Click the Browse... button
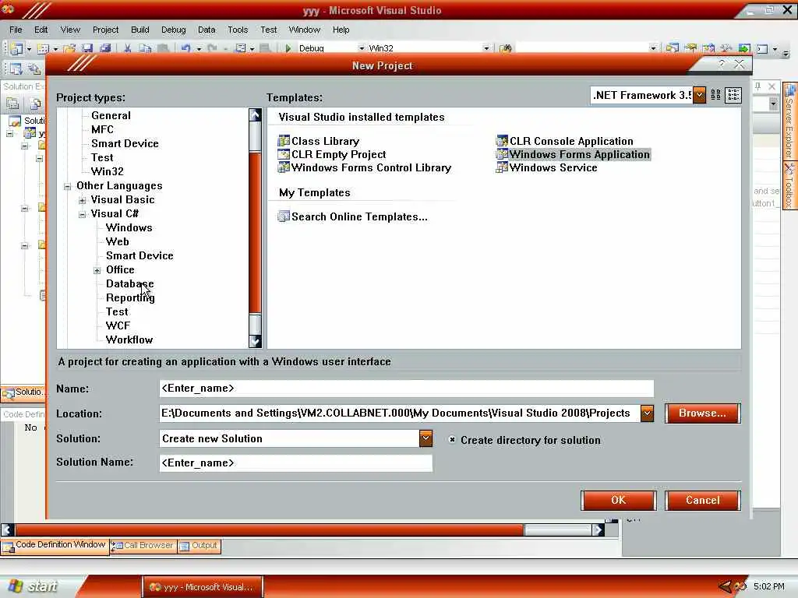The height and width of the screenshot is (598, 798). click(x=702, y=413)
